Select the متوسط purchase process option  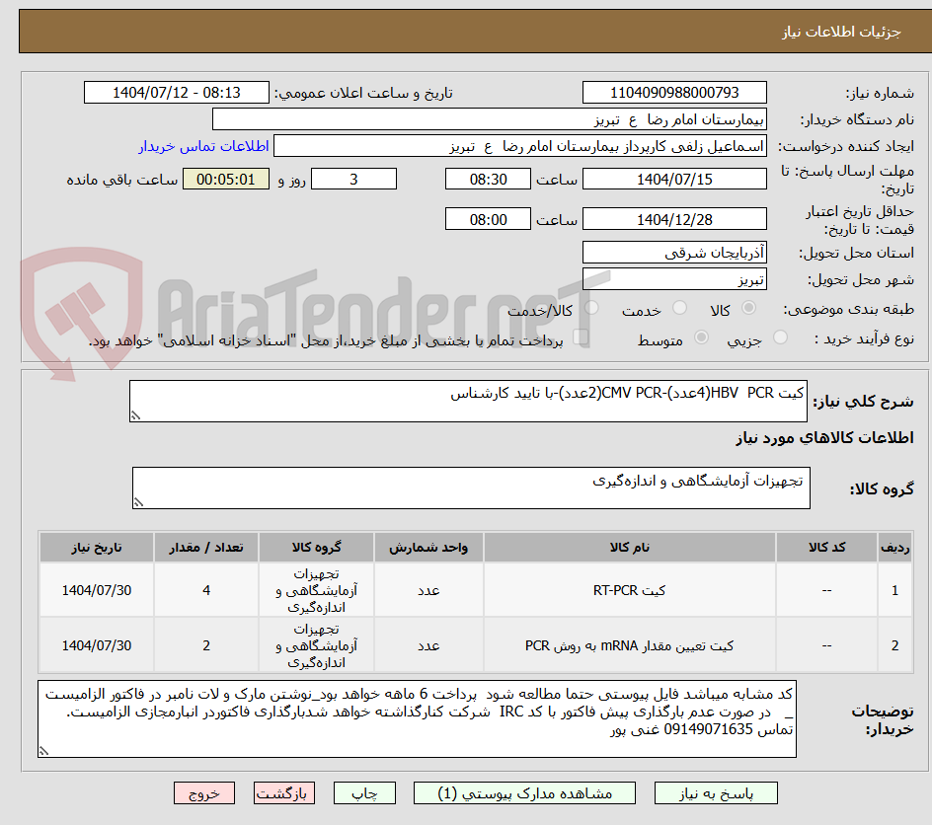click(x=701, y=337)
